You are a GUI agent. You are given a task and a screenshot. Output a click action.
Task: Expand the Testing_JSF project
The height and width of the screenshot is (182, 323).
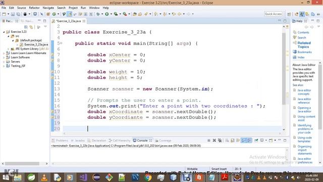pyautogui.click(x=4, y=66)
